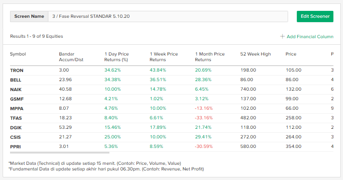
Task: Open the GSMF stock symbol
Action: tap(16, 99)
